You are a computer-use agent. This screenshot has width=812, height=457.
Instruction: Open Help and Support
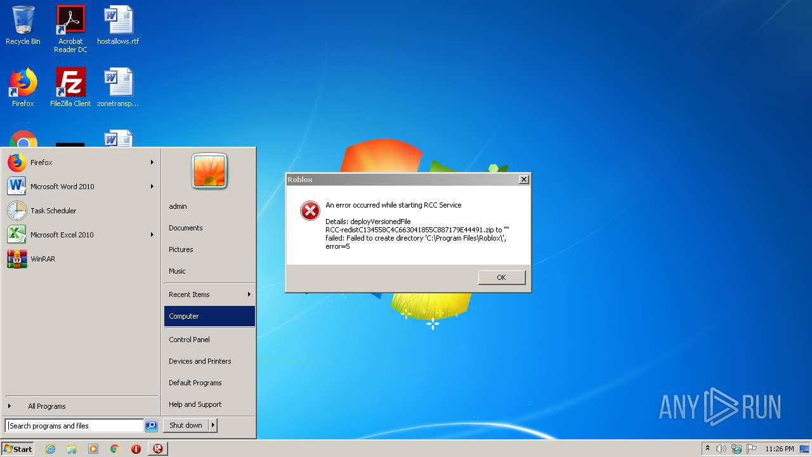pos(209,404)
